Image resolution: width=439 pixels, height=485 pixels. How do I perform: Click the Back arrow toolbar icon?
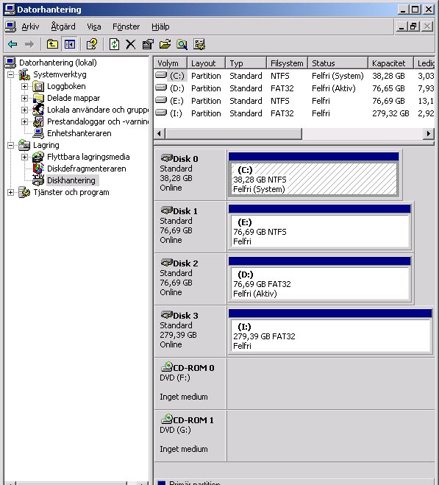[x=13, y=44]
